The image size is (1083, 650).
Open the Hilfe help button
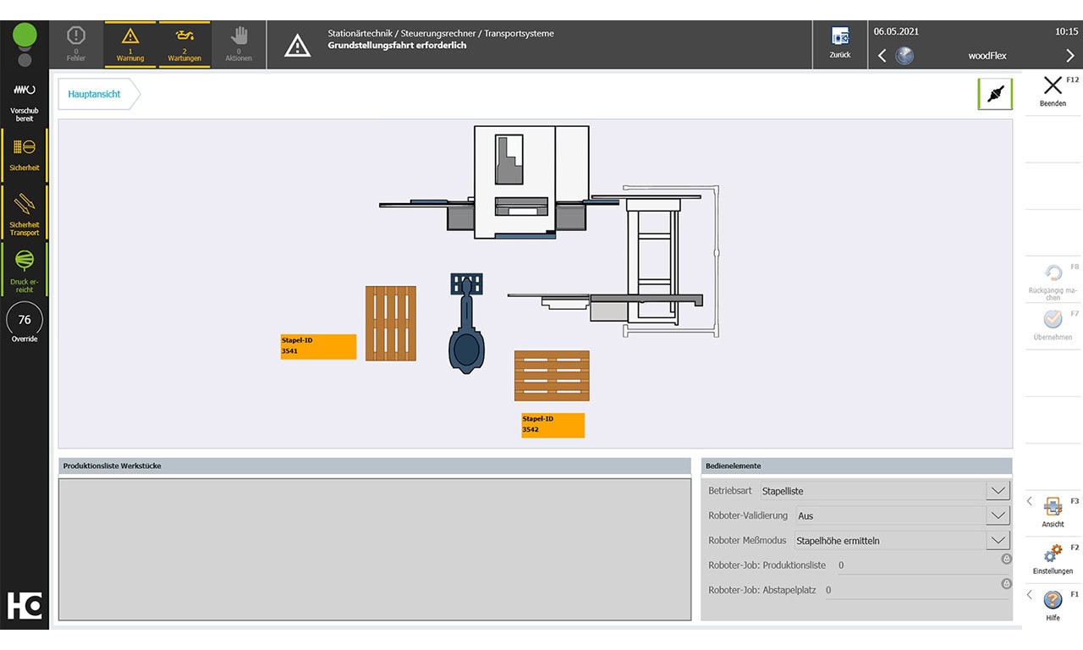[1053, 606]
